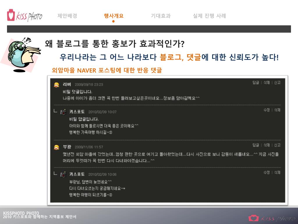Click the timestamp 2009/11/06 11:57
Viewport: 298px width, 224px height.
pos(89,147)
